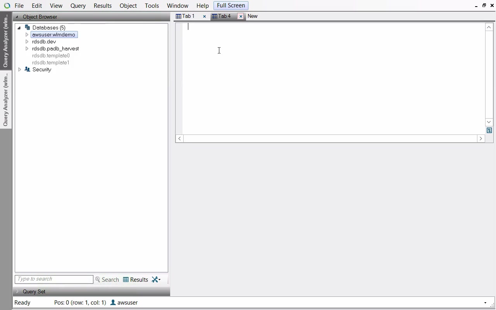Screen dimensions: 496x310
Task: Expand the Query Set panel
Action: (17, 291)
